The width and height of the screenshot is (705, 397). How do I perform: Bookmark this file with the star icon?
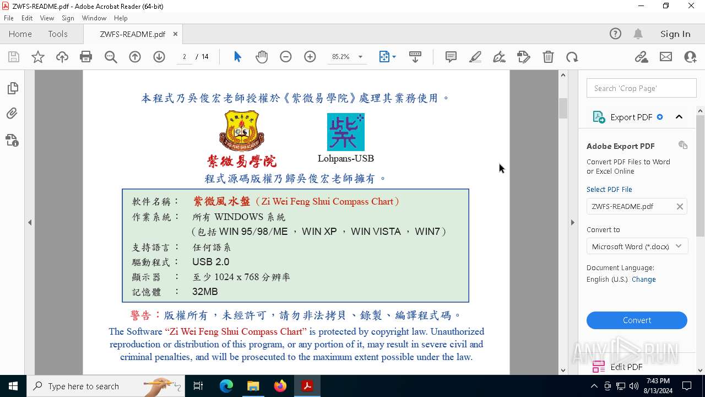(x=38, y=57)
